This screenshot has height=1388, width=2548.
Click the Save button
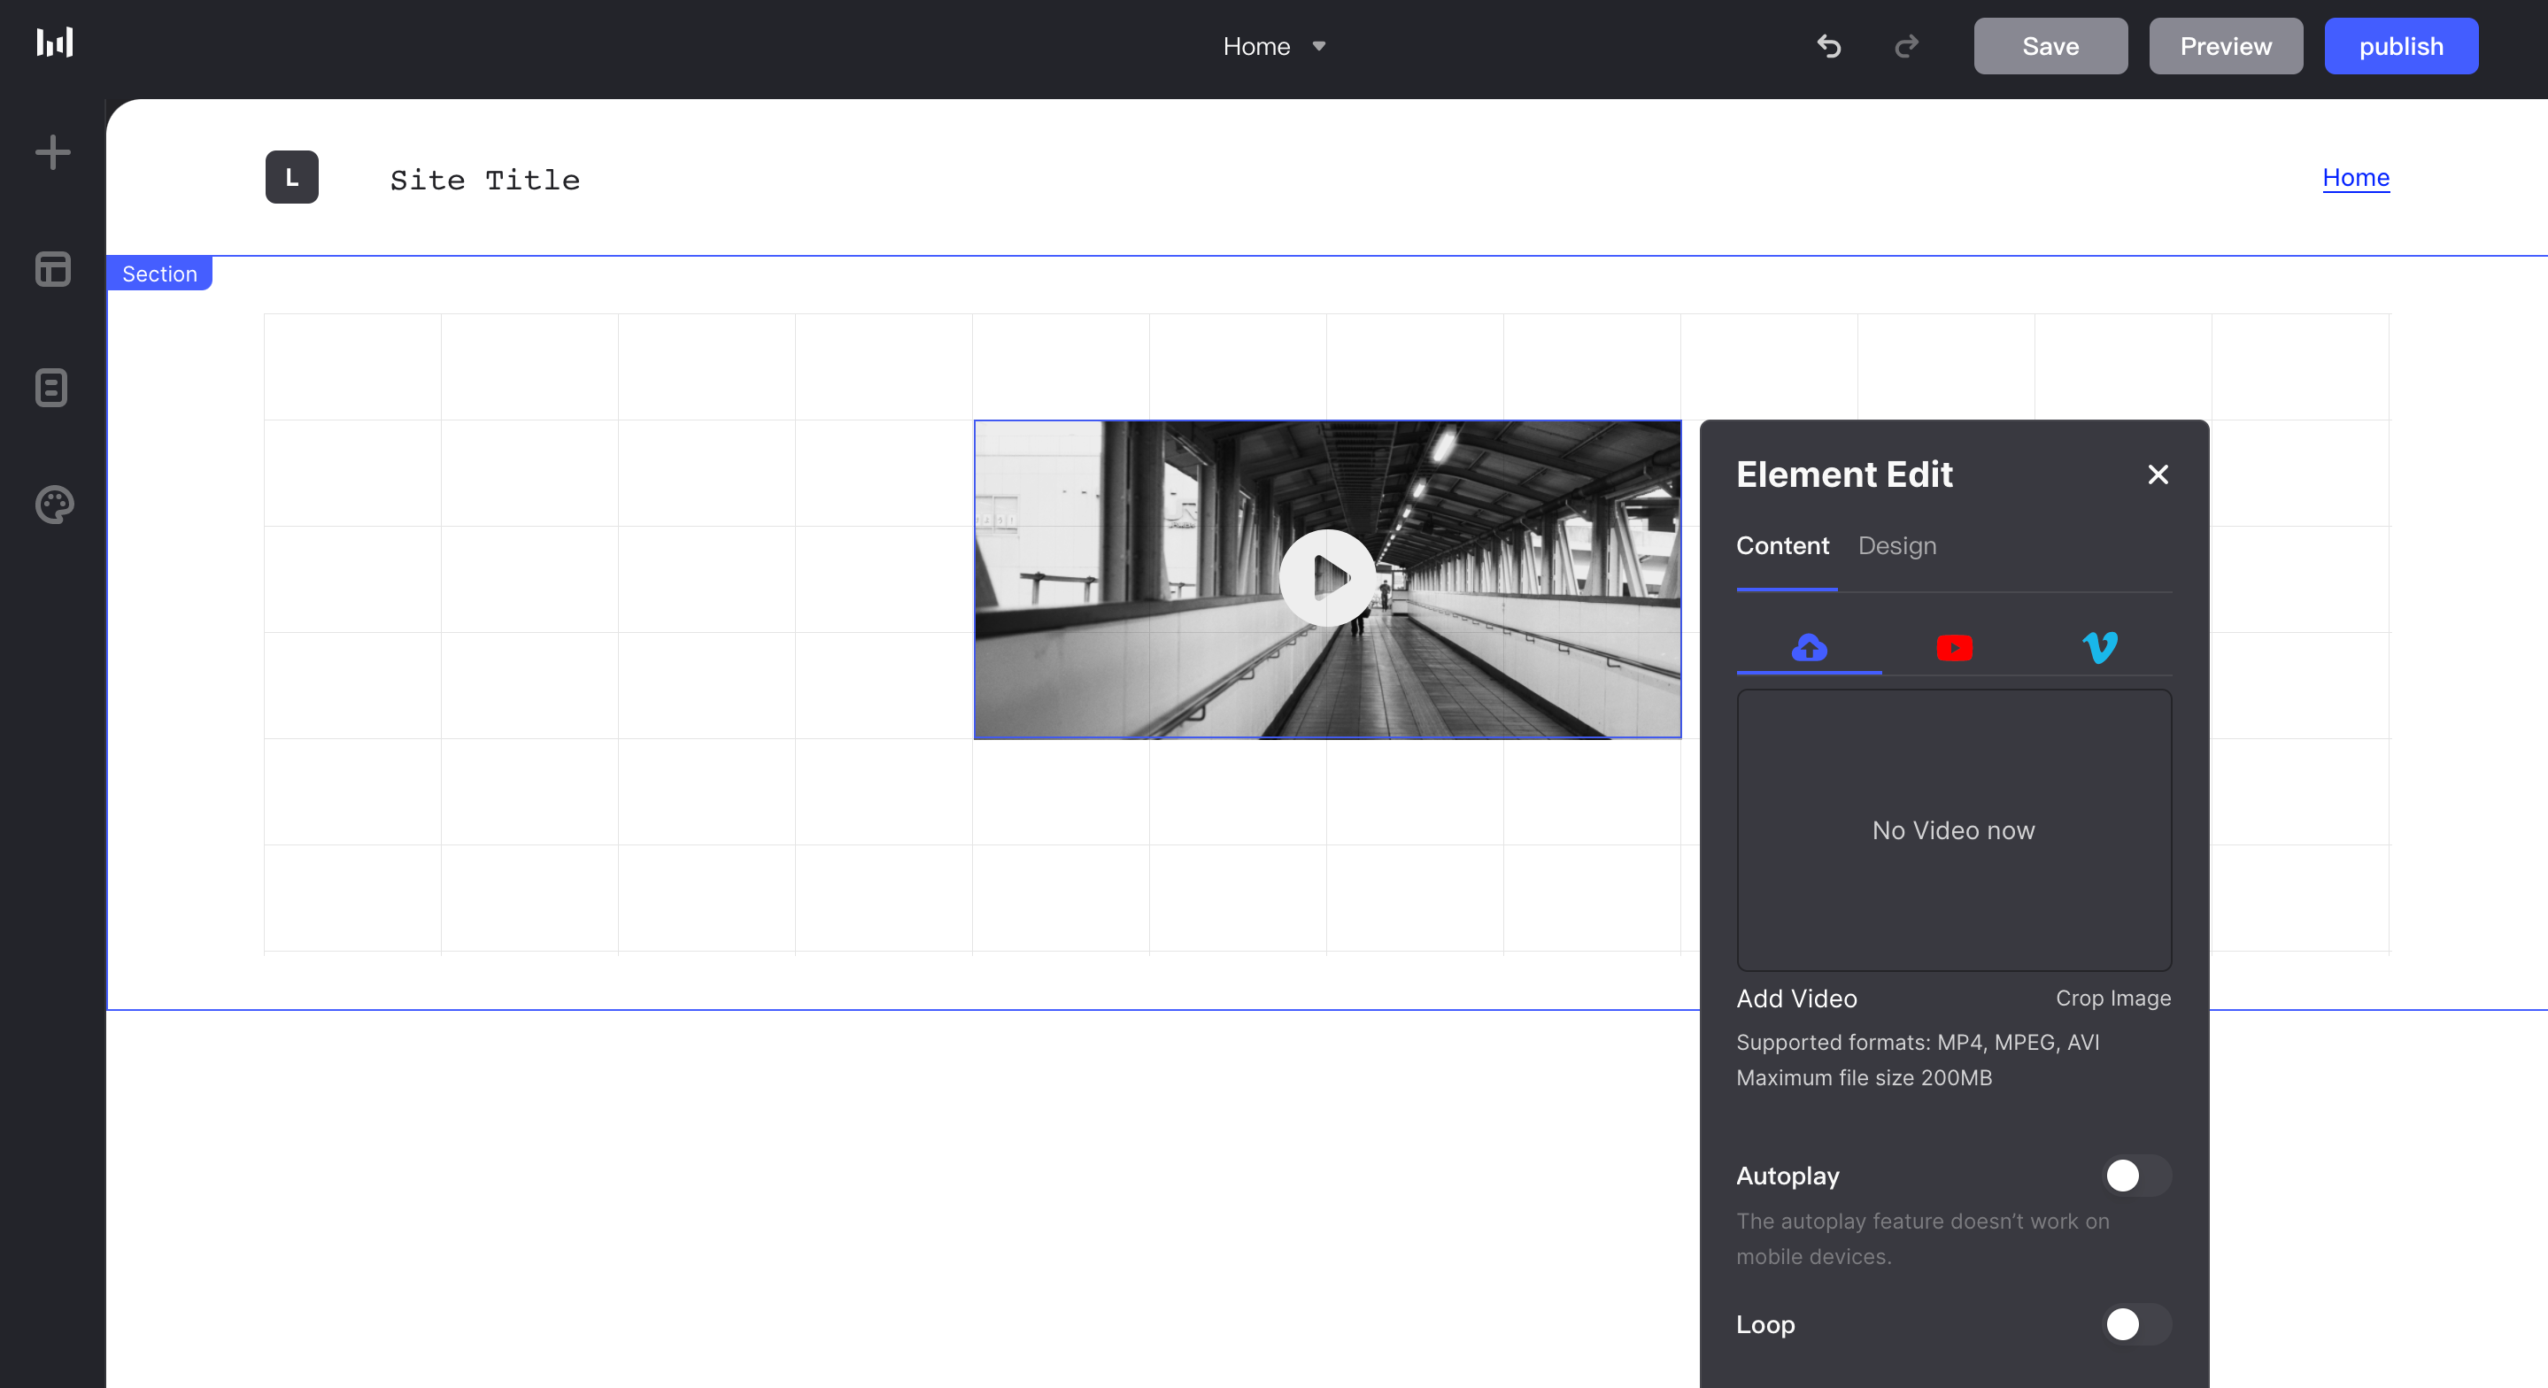(x=2050, y=47)
